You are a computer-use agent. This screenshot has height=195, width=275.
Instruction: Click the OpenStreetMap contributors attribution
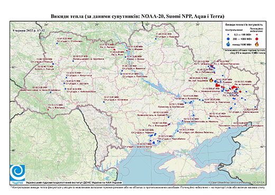pos(237,182)
